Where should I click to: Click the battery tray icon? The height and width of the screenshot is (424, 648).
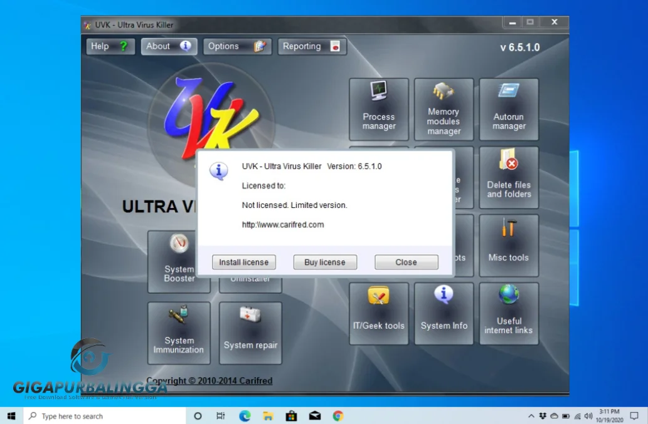coord(566,416)
